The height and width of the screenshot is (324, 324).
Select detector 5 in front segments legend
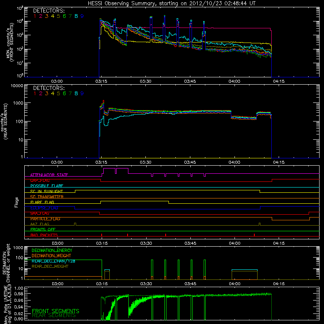coord(58,16)
